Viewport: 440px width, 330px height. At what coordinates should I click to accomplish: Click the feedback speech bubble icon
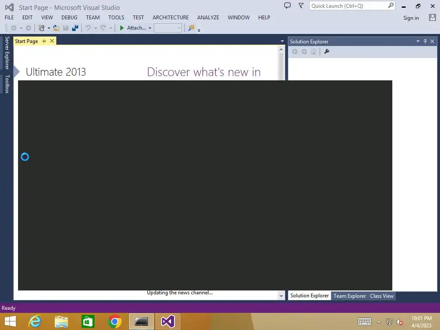pyautogui.click(x=287, y=6)
